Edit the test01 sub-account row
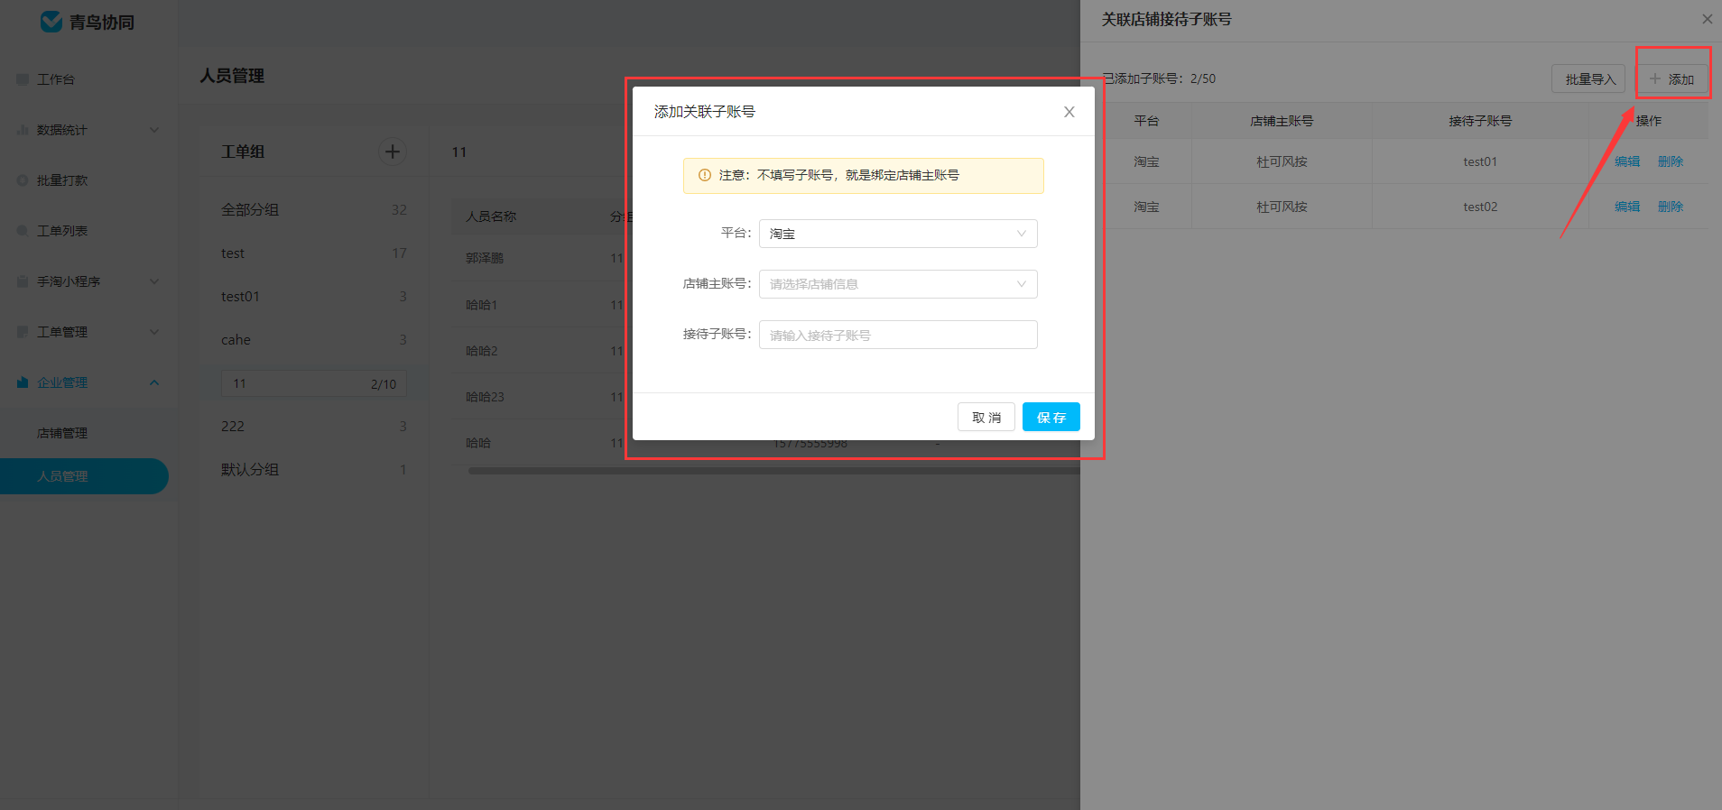Viewport: 1722px width, 810px height. point(1627,161)
